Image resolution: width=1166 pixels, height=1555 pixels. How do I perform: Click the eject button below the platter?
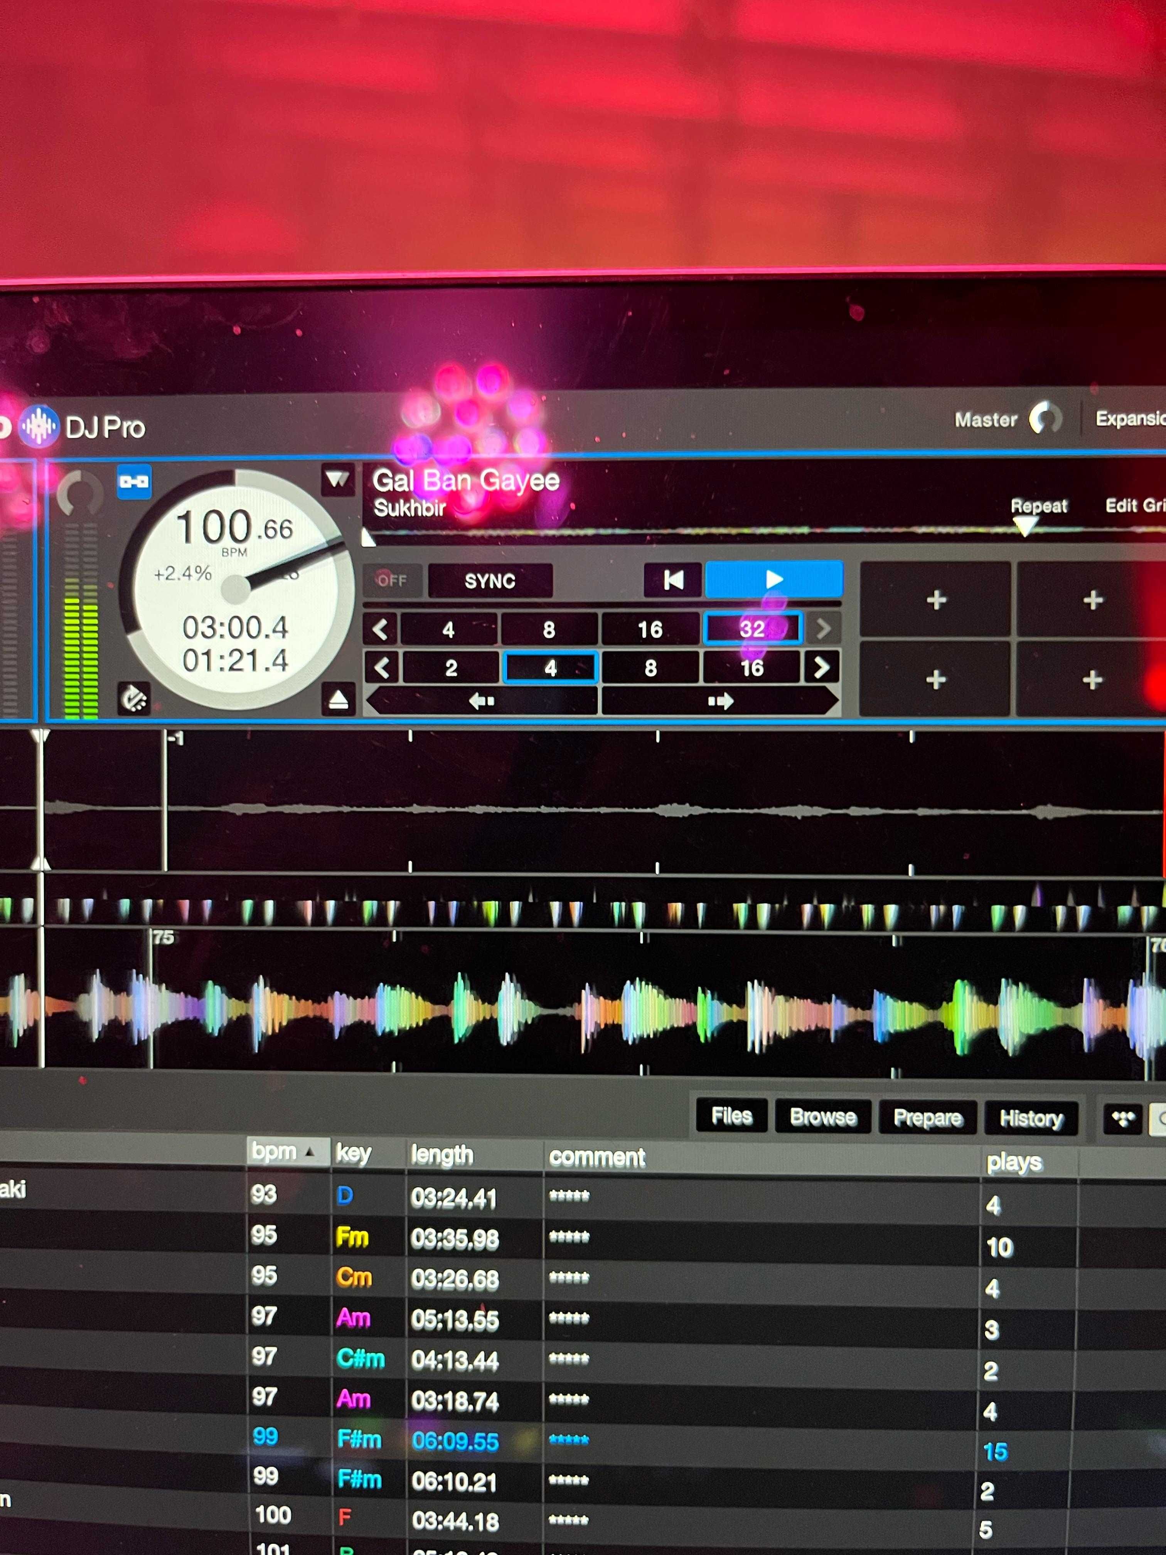tap(338, 700)
